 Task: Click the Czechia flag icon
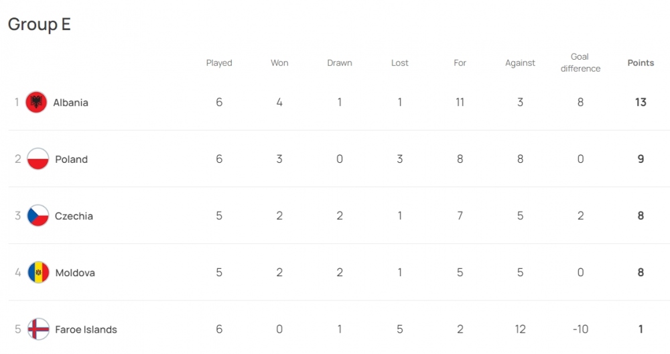click(38, 216)
